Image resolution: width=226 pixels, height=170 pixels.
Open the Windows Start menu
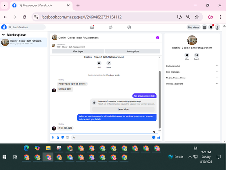pos(5,157)
